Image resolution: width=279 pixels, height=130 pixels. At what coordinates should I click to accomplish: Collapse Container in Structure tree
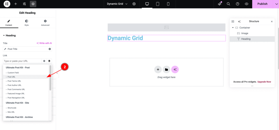pyautogui.click(x=233, y=28)
